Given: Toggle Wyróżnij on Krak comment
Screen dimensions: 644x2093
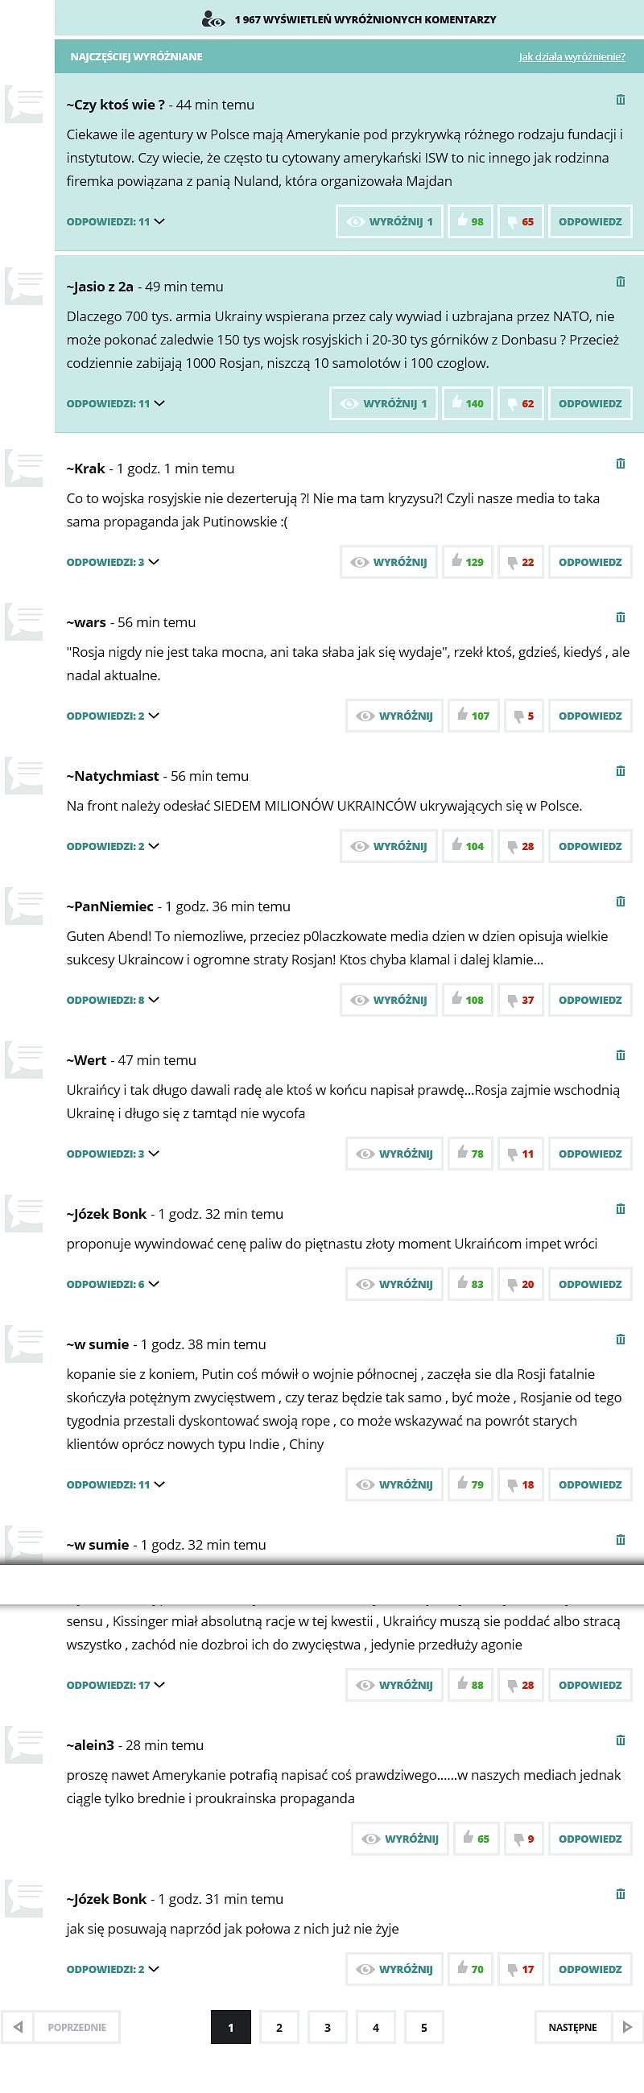Looking at the screenshot, I should click(x=389, y=561).
